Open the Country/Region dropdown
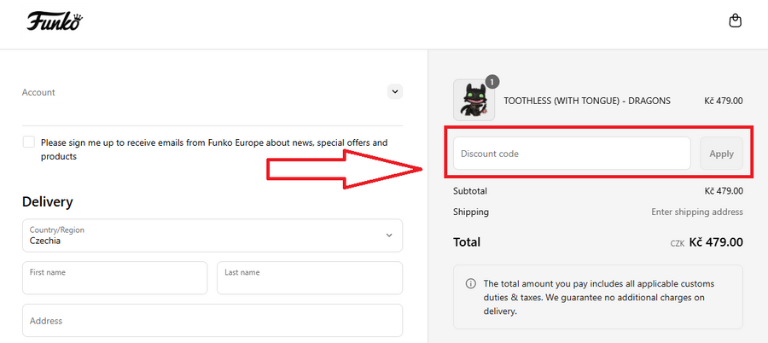The image size is (768, 343). point(212,235)
